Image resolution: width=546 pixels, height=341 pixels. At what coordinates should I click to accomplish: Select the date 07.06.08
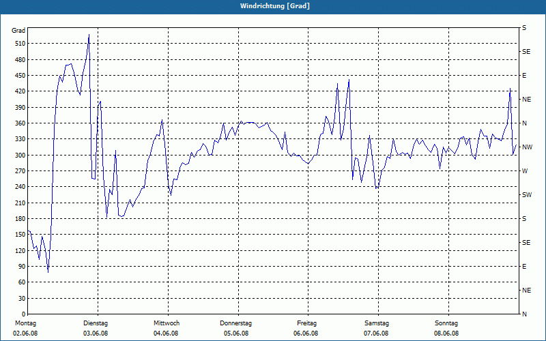(x=376, y=333)
